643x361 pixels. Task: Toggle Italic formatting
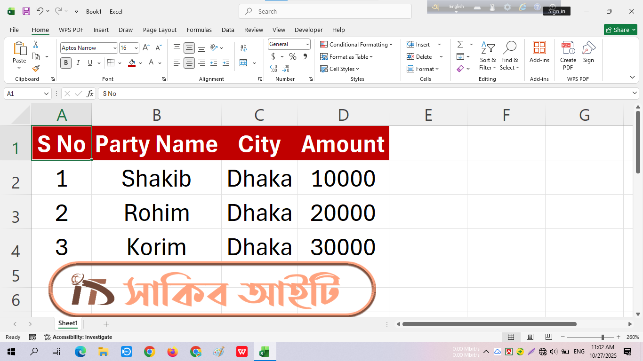78,63
